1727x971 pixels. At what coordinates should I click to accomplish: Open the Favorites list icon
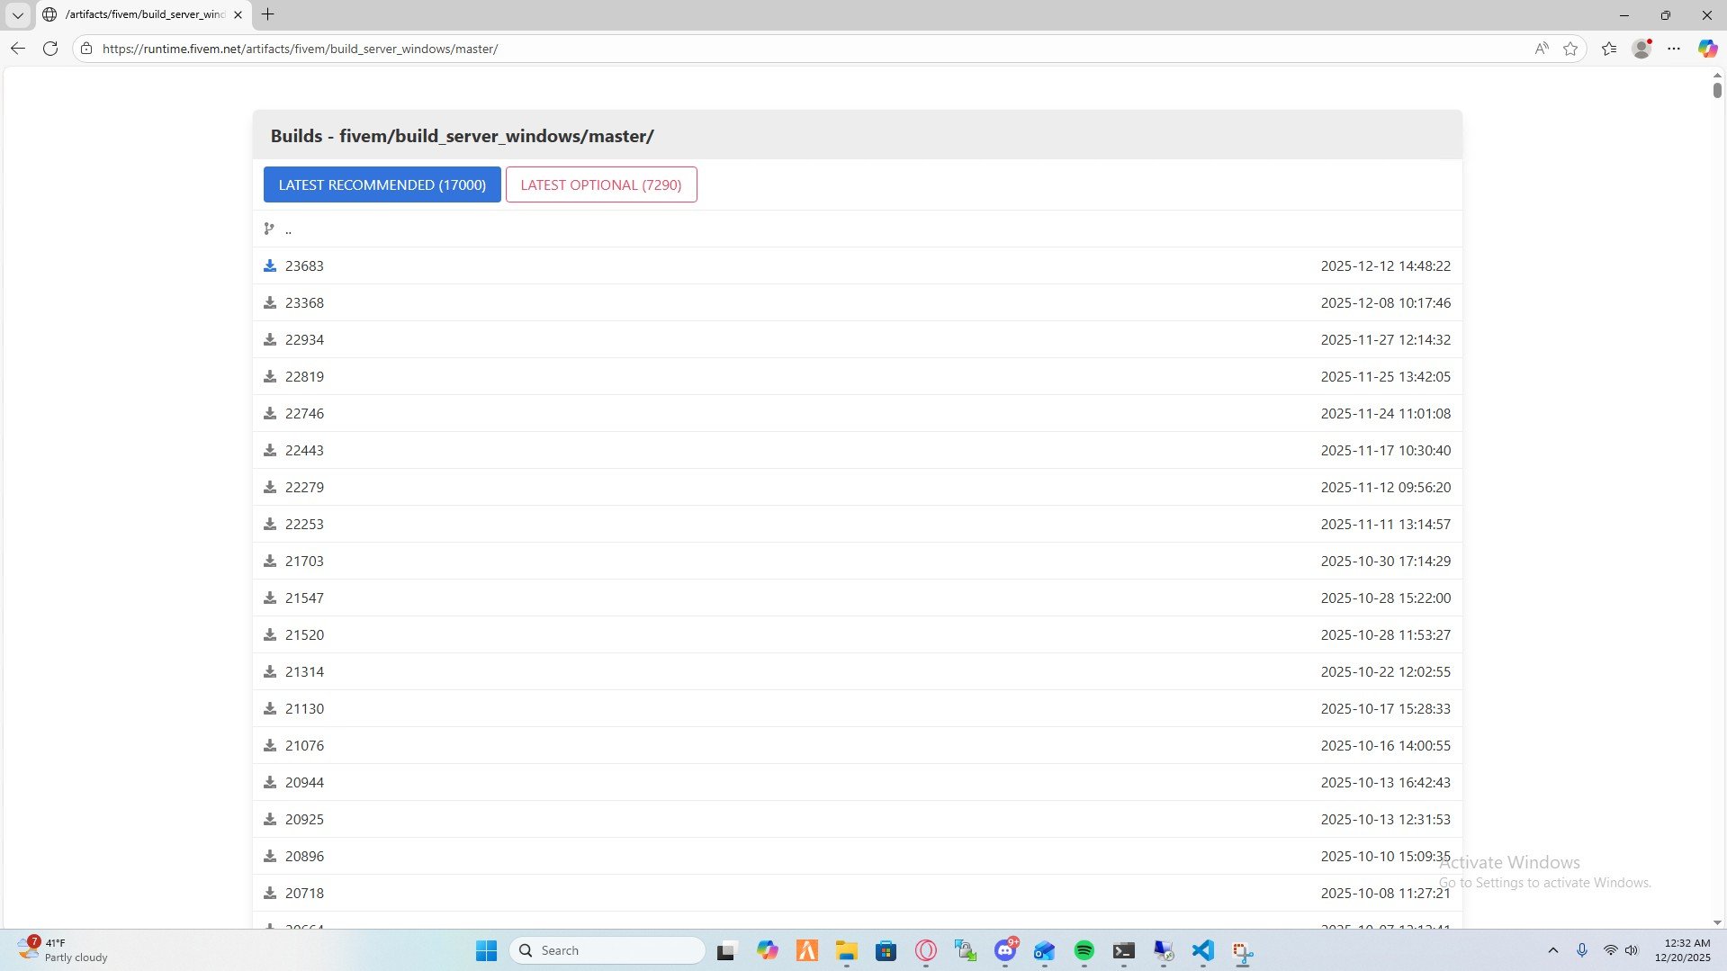pyautogui.click(x=1609, y=49)
